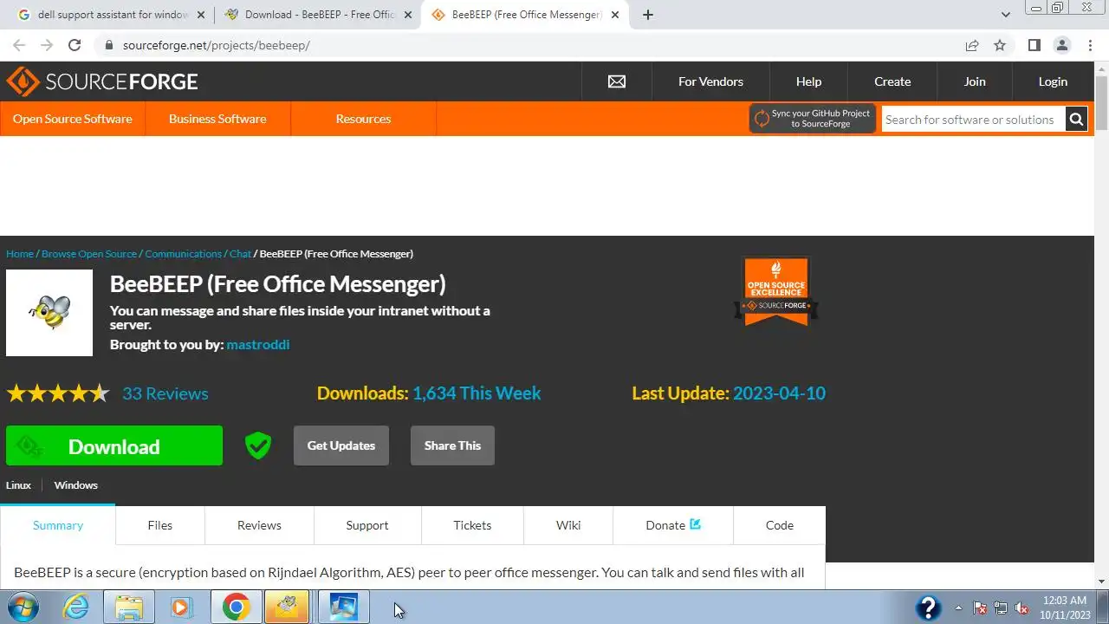Click the Chrome taskbar icon

click(x=236, y=608)
